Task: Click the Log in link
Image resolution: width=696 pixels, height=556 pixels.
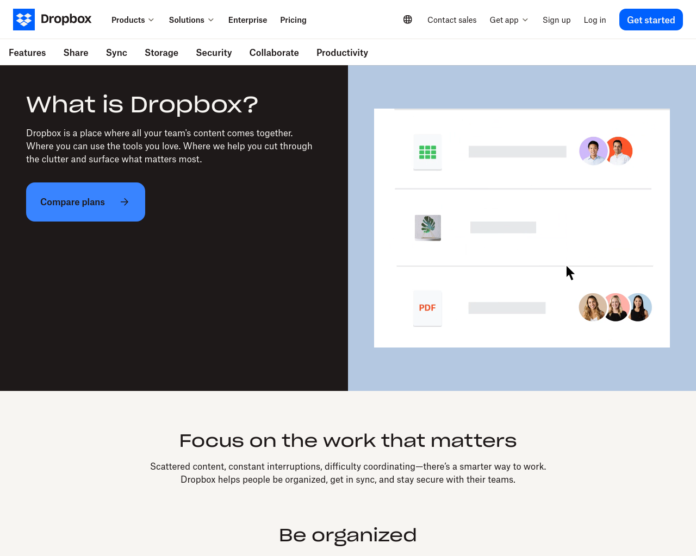Action: click(595, 20)
